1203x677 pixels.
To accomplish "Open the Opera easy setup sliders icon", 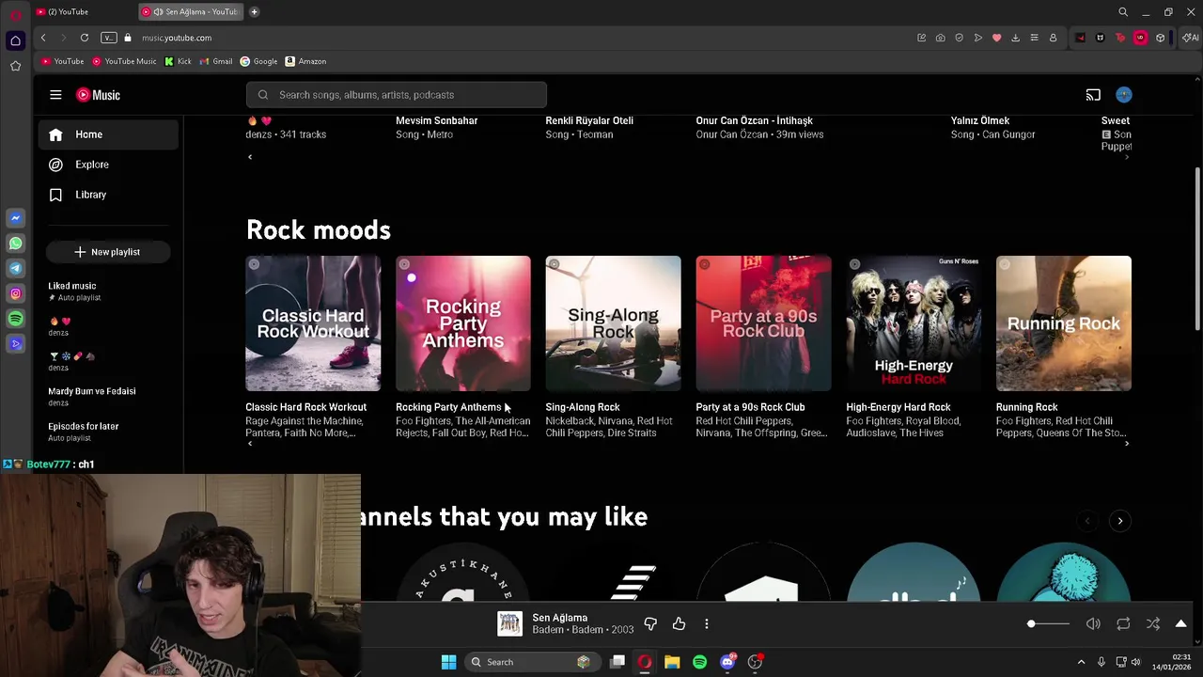I will 1034,38.
